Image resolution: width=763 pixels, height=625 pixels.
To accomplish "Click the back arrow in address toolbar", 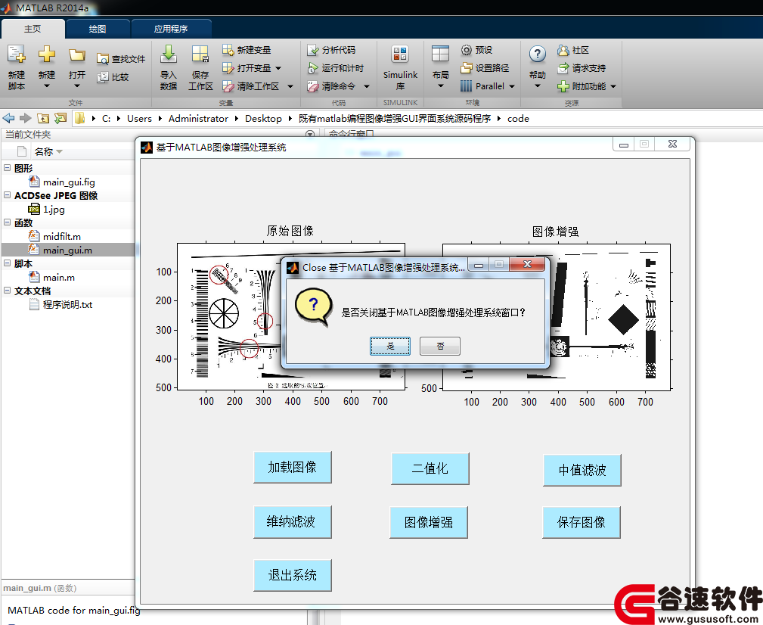I will (9, 118).
